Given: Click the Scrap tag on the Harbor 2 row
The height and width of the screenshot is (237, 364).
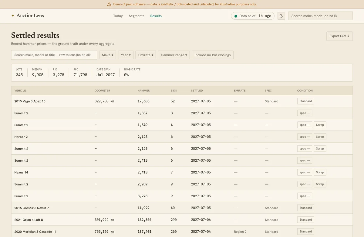Looking at the screenshot, I should pos(320,137).
